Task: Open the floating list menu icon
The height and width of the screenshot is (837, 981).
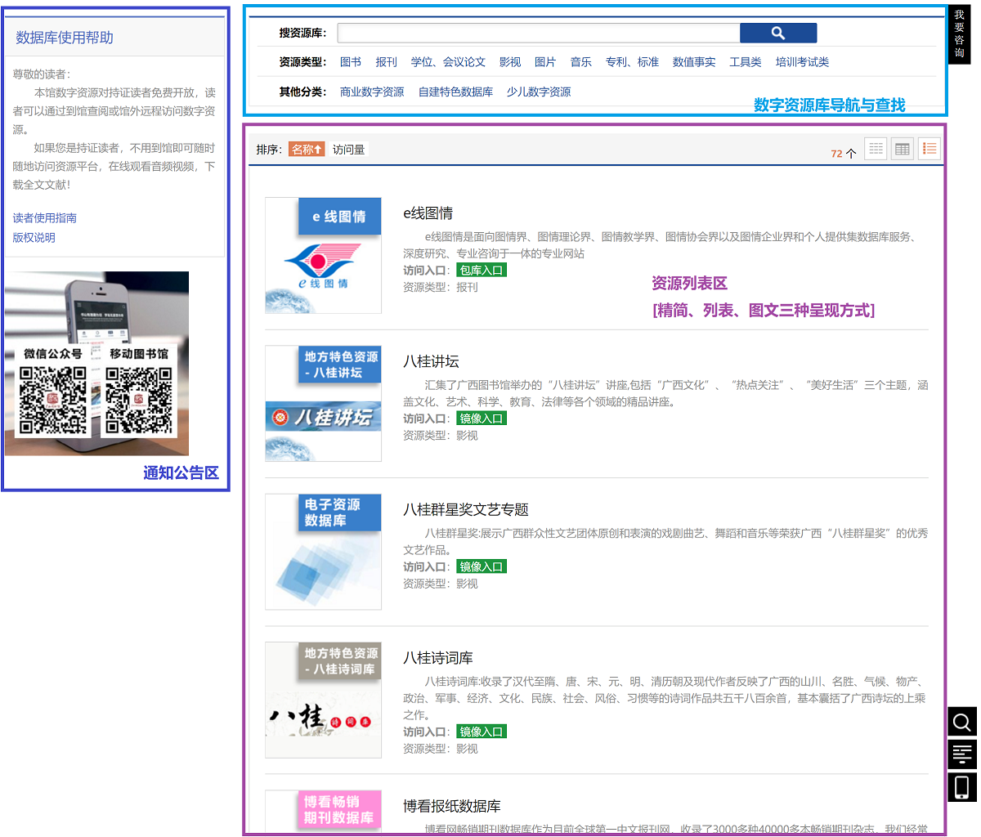Action: coord(962,754)
